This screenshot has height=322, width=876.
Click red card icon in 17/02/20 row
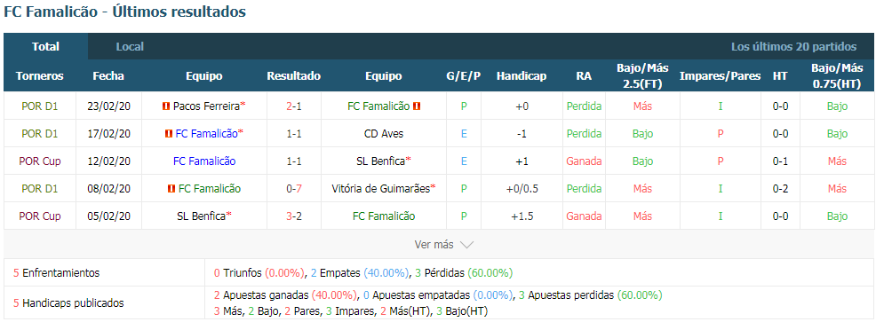point(169,134)
